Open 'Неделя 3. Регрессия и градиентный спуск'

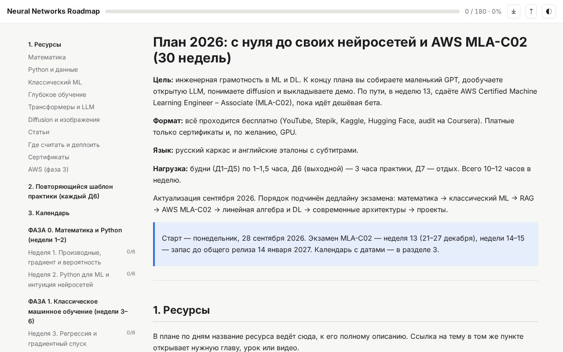tap(62, 338)
